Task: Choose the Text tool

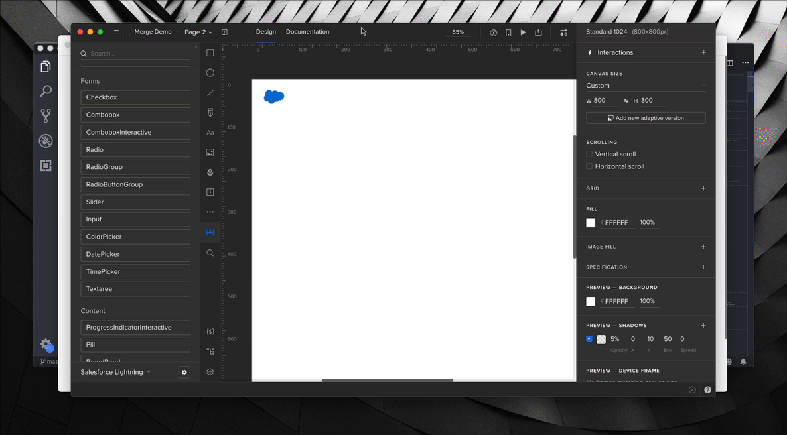Action: coord(210,133)
